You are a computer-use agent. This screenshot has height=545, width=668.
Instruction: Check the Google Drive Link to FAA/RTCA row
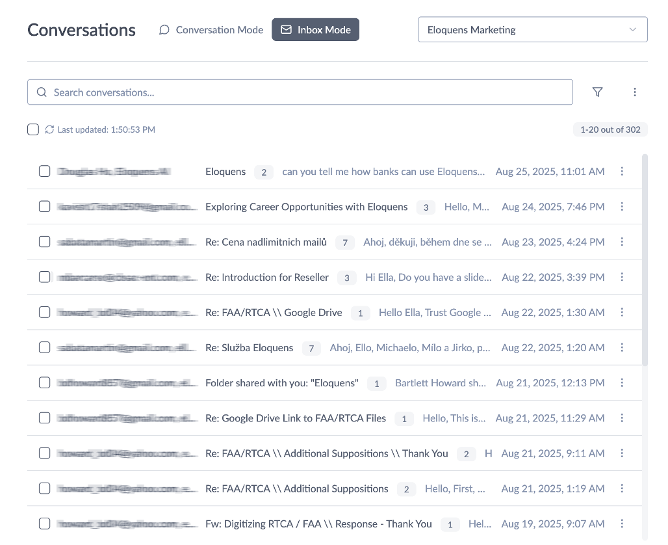[44, 418]
